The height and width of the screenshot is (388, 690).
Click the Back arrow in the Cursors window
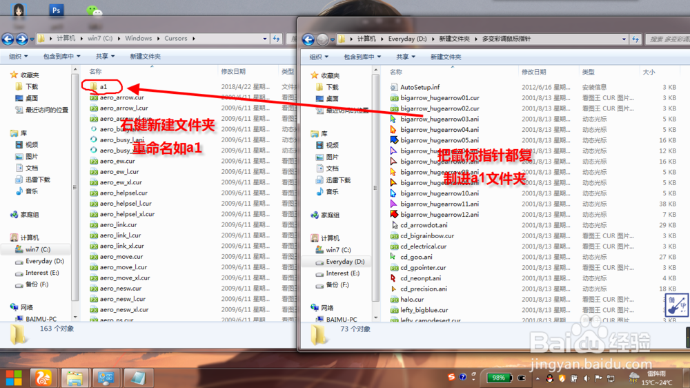8,39
